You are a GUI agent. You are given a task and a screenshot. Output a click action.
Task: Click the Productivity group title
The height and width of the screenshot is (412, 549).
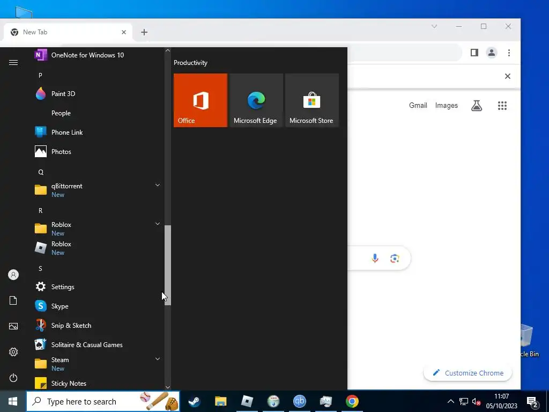click(190, 63)
